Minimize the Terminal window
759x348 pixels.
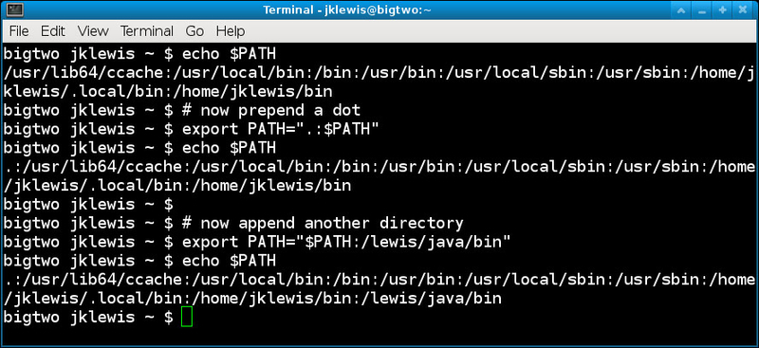pos(702,9)
